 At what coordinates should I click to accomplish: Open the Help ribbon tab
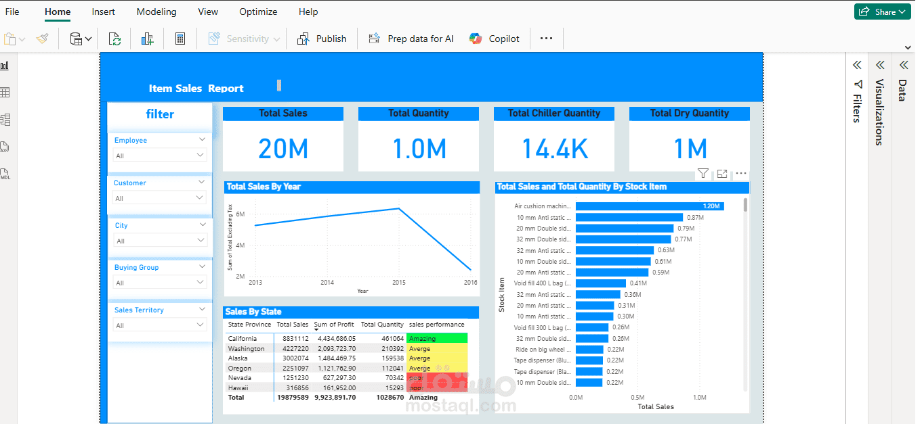(x=308, y=11)
